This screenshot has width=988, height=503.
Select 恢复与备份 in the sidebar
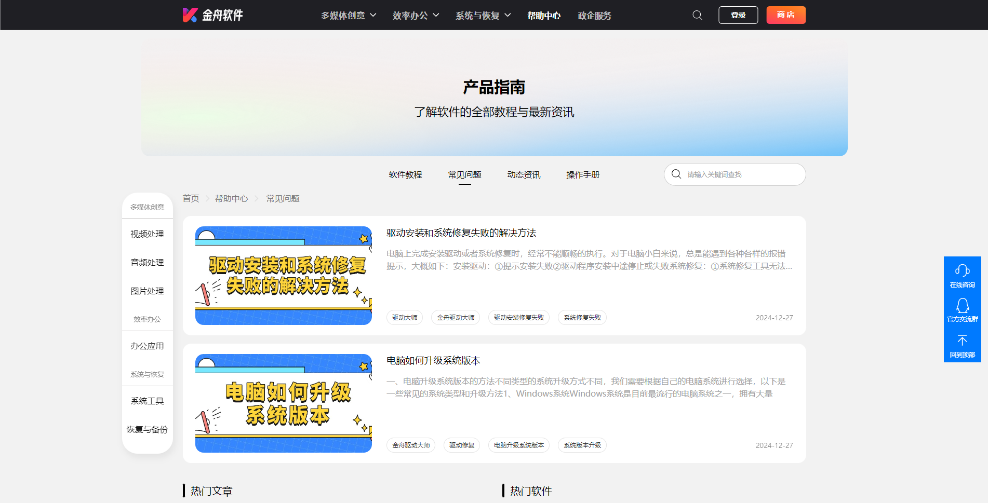147,430
